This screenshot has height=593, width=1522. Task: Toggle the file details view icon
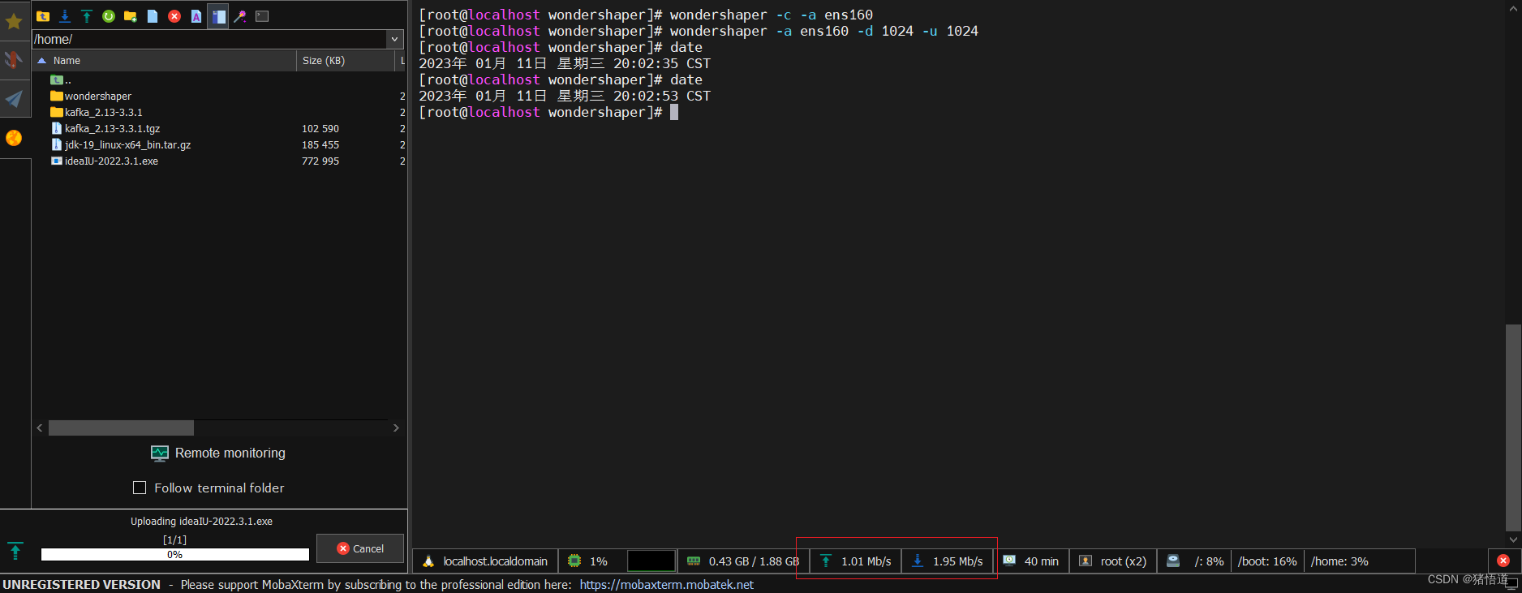218,15
